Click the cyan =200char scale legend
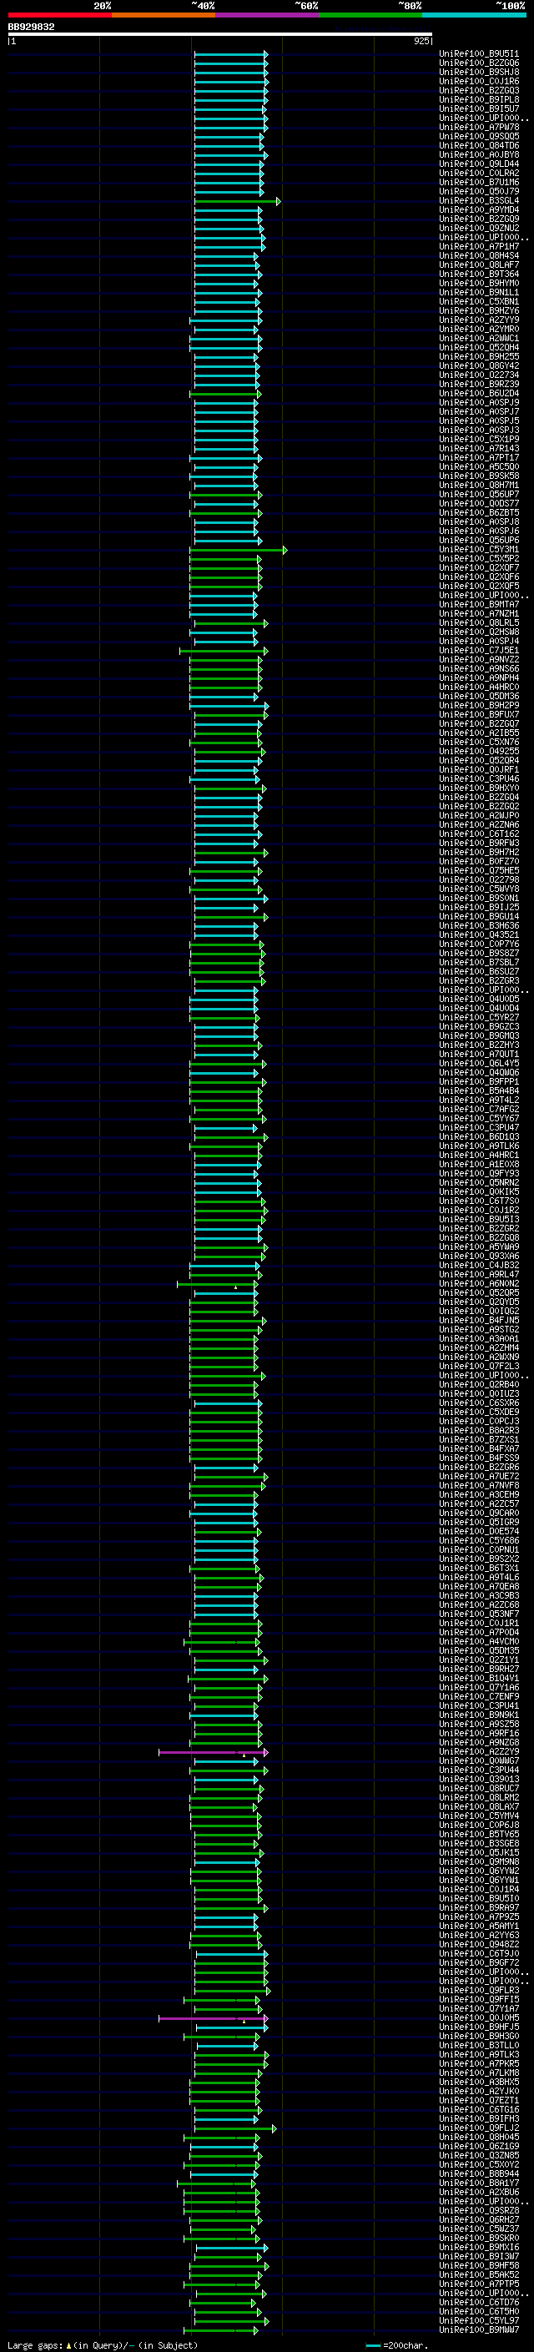This screenshot has width=534, height=2352. pyautogui.click(x=396, y=2345)
